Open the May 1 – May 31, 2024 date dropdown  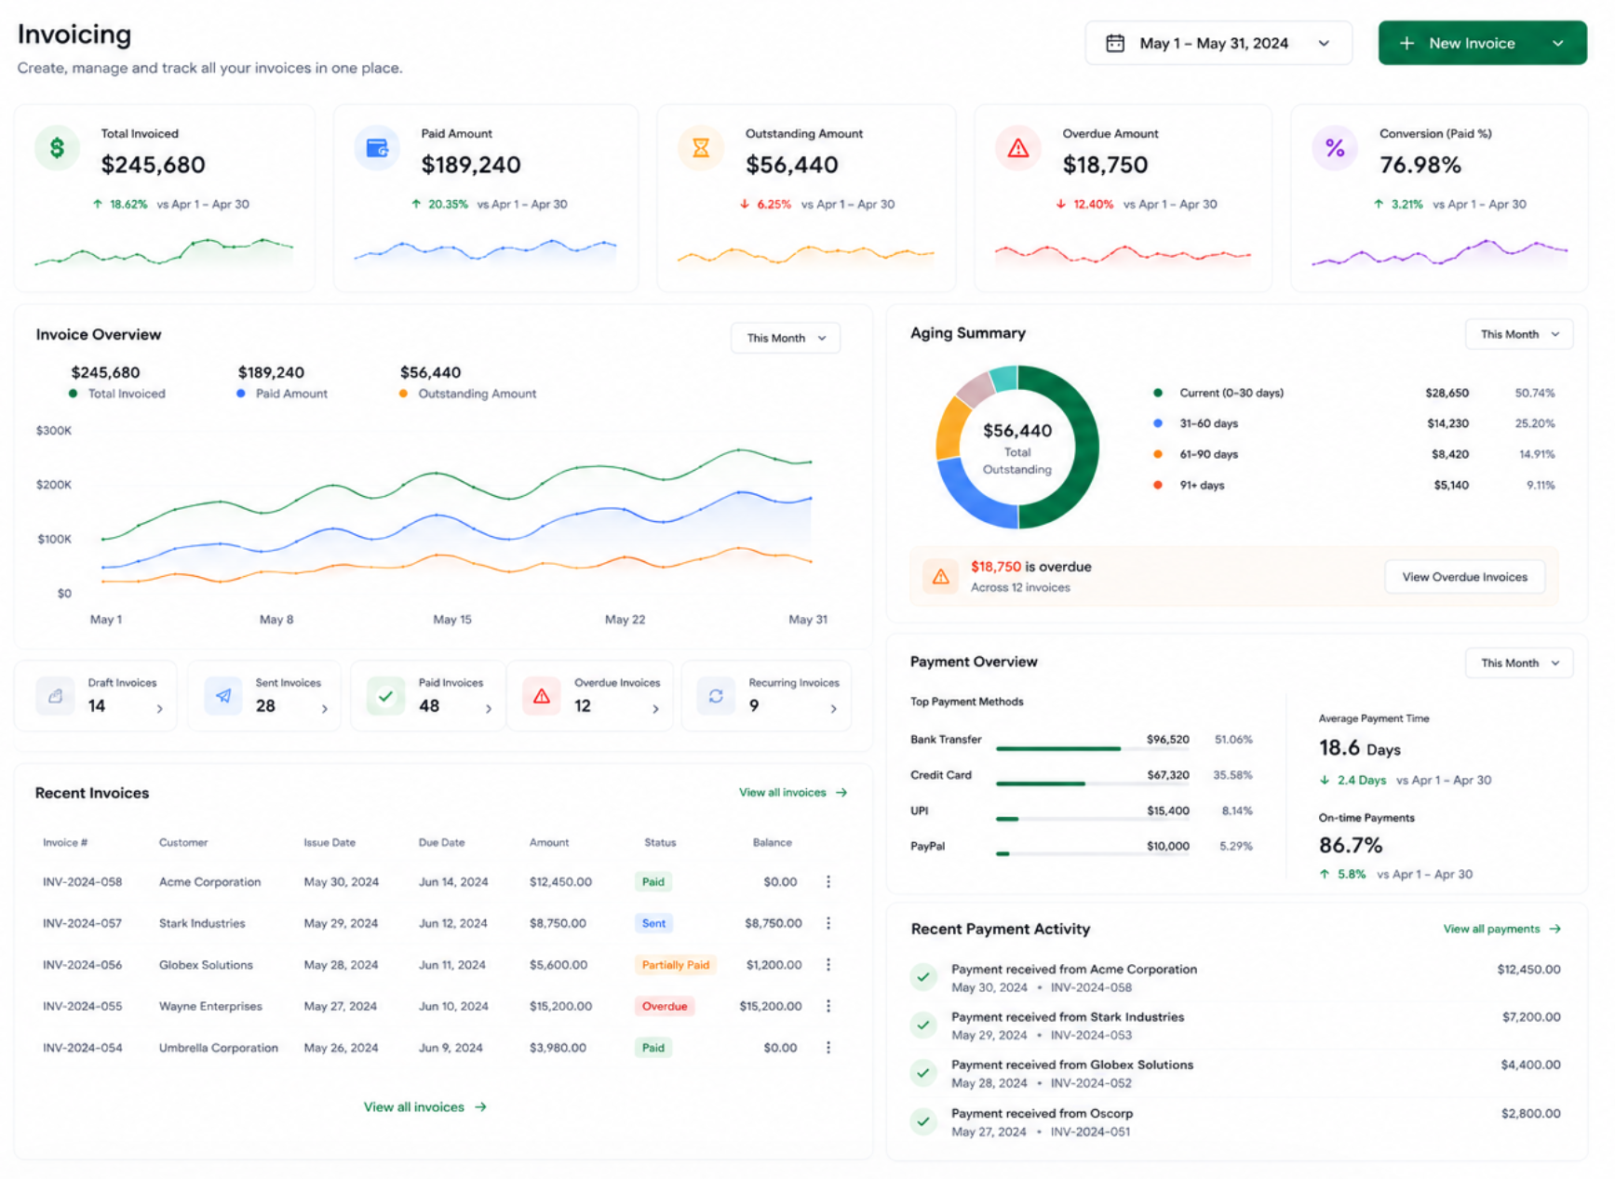tap(1218, 43)
